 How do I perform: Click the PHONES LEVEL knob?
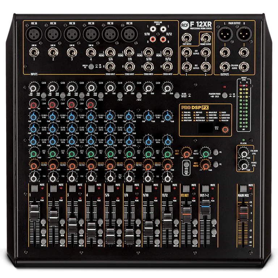click(244, 165)
